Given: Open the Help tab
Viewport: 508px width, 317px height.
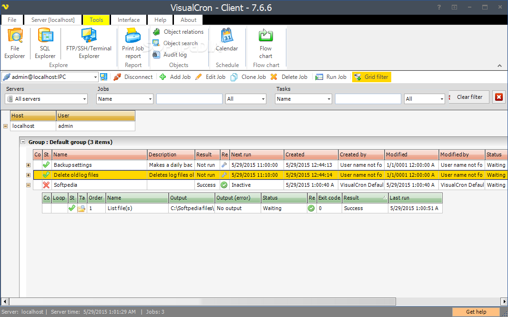Looking at the screenshot, I should [160, 19].
